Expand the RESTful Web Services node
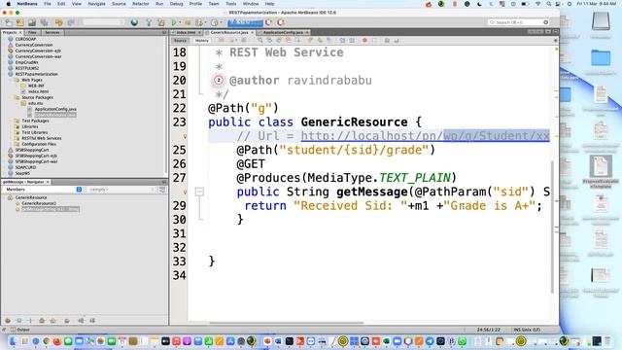Image resolution: width=622 pixels, height=350 pixels. pos(12,138)
